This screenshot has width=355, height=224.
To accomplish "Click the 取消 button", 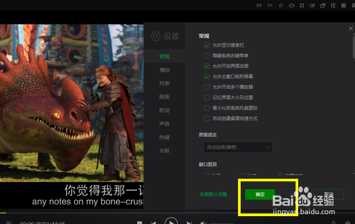I will (329, 194).
